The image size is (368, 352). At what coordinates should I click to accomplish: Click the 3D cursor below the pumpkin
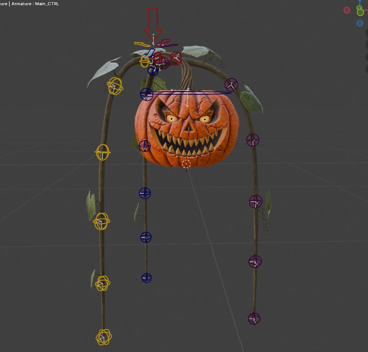click(x=186, y=164)
